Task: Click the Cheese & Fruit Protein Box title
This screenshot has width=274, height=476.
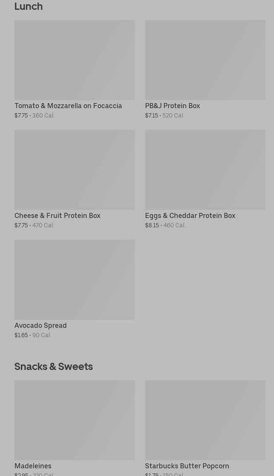Action: click(x=57, y=215)
